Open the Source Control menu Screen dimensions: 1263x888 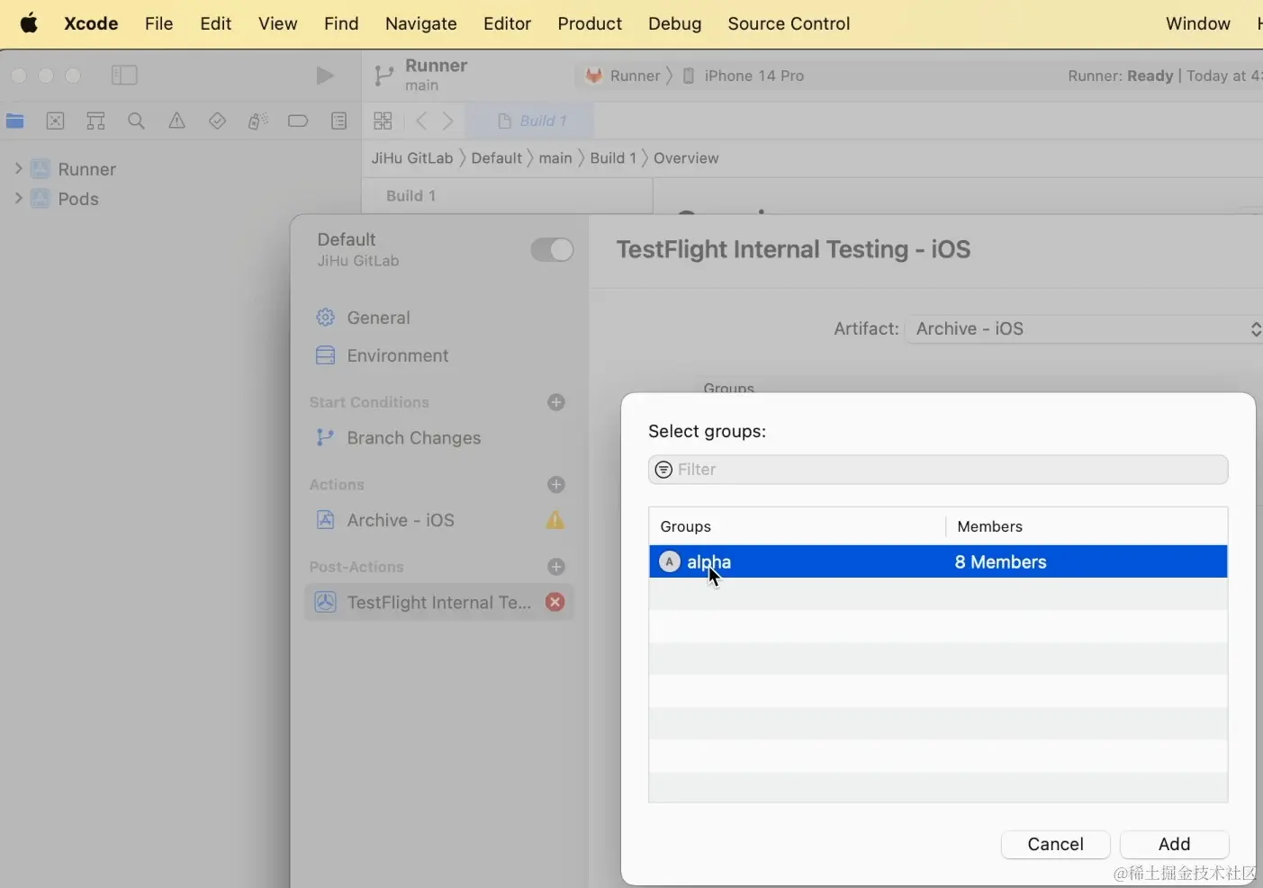click(x=789, y=23)
